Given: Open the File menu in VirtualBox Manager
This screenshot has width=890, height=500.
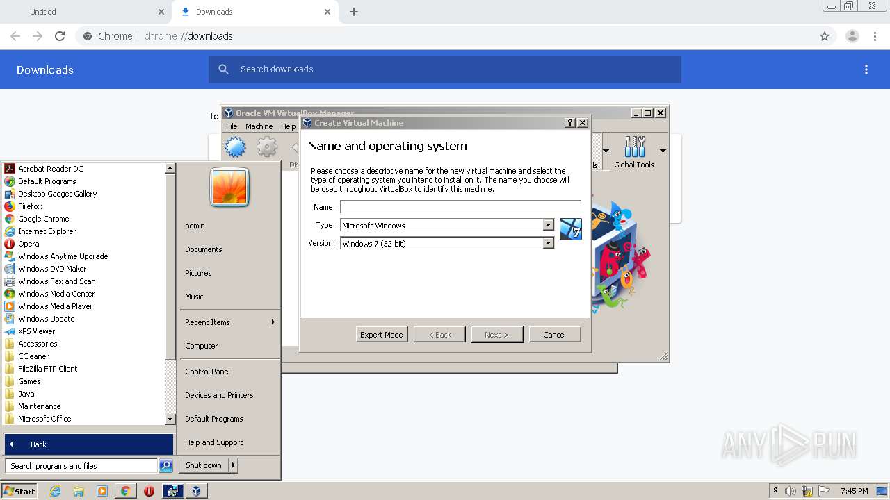Looking at the screenshot, I should [232, 126].
